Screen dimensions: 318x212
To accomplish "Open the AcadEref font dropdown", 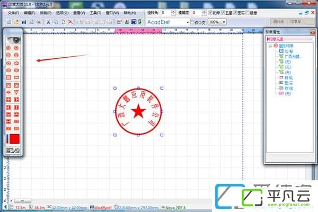I will 188,22.
